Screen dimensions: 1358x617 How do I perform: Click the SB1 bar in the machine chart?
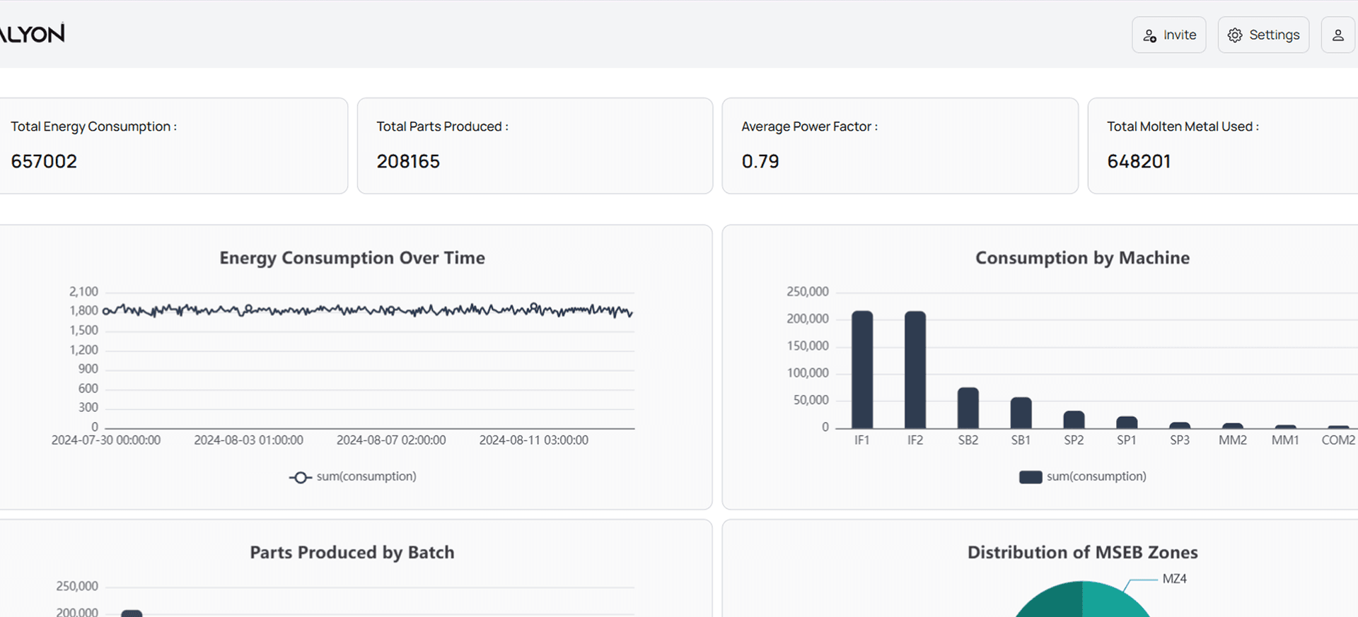[x=1021, y=413]
